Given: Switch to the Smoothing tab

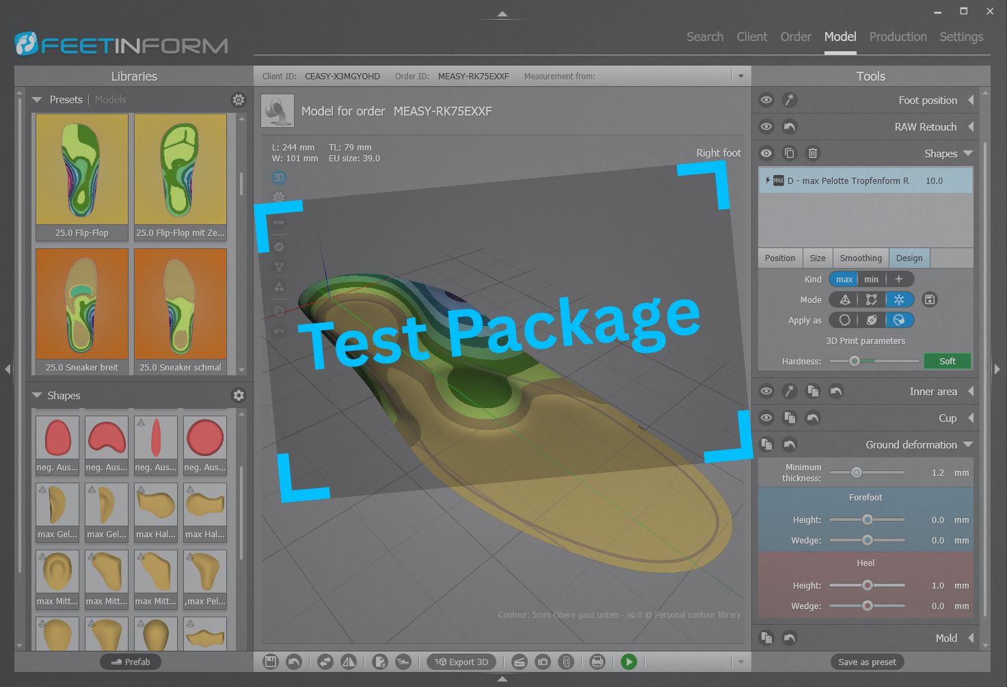Looking at the screenshot, I should [861, 258].
